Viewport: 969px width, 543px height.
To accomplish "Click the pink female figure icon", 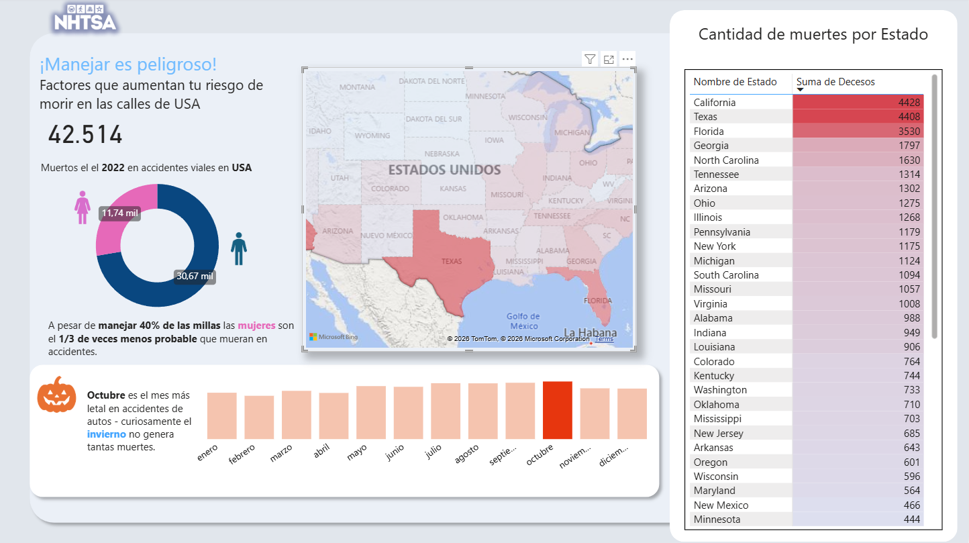I will 83,207.
